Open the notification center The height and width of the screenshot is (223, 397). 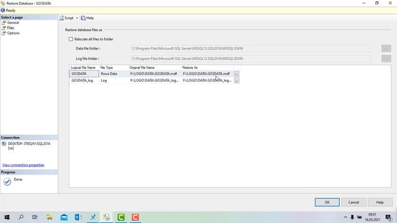click(x=388, y=217)
